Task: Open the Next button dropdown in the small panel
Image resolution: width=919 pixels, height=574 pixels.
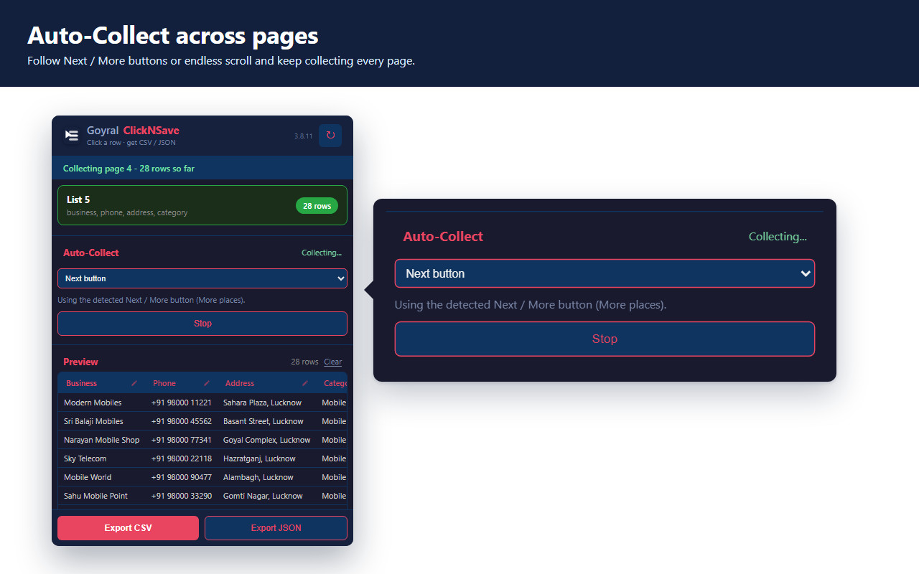Action: click(x=202, y=278)
